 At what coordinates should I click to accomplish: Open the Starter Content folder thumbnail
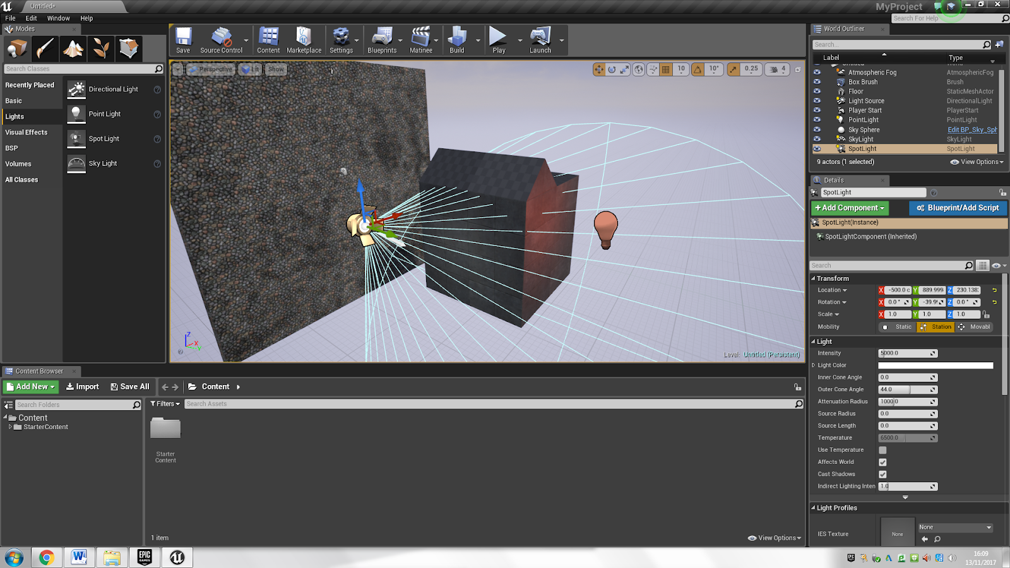point(165,429)
